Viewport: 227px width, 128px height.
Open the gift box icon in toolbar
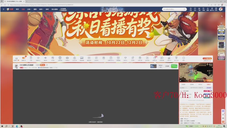pyautogui.click(x=104, y=58)
